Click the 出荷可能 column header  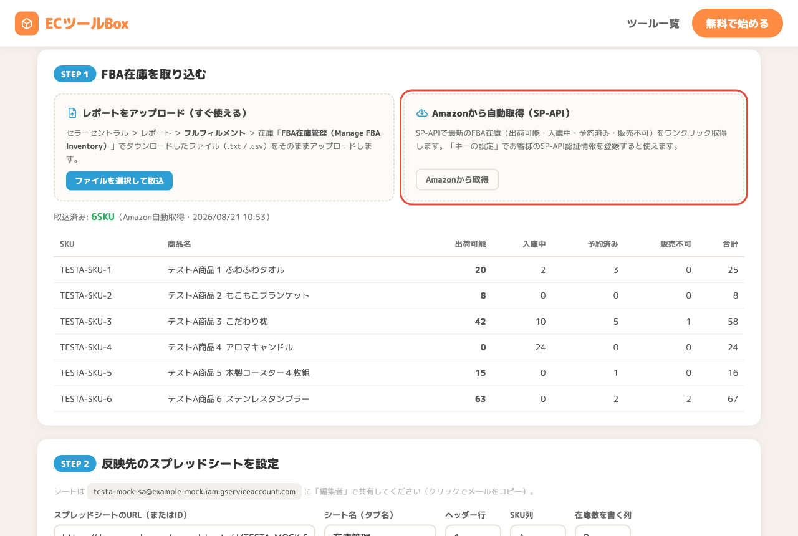click(x=470, y=244)
